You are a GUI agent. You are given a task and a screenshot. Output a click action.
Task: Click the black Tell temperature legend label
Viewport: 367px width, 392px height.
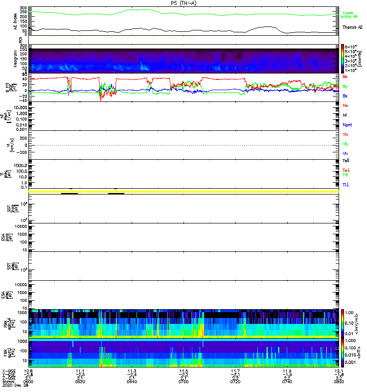pos(345,160)
